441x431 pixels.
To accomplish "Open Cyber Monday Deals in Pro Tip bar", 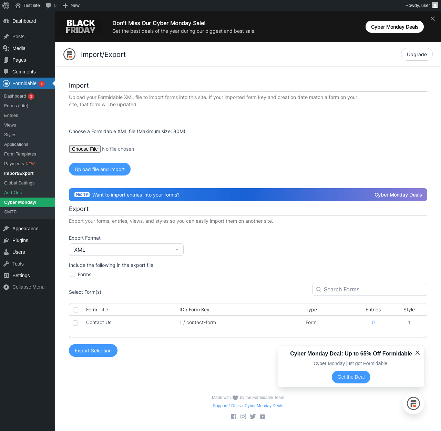I will click(398, 195).
